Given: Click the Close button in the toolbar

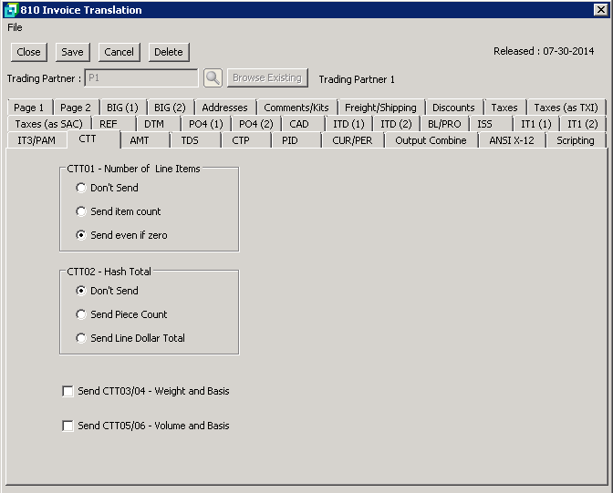Looking at the screenshot, I should (x=28, y=53).
